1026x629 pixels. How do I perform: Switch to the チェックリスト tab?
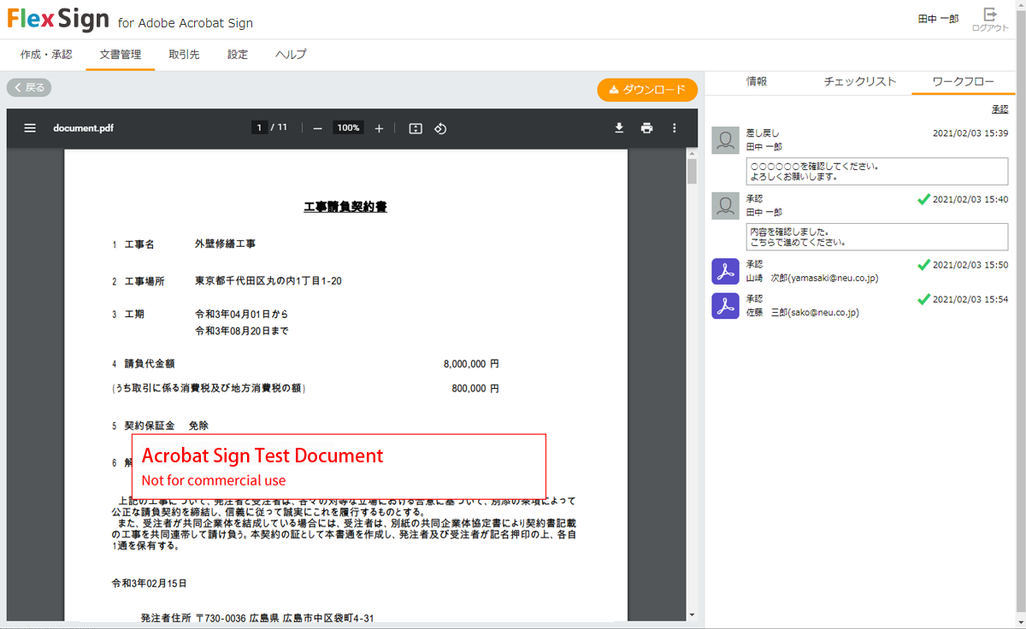pos(860,81)
